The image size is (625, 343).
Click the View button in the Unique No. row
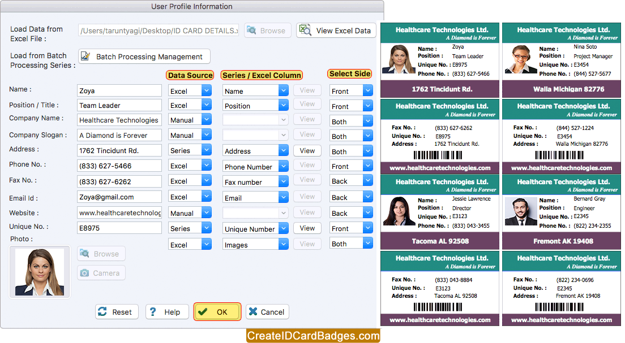pos(307,228)
